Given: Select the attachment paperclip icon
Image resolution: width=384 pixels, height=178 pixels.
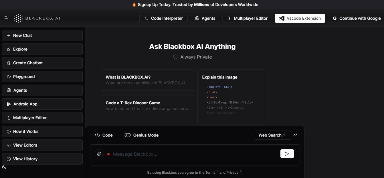Looking at the screenshot, I should coord(99,154).
